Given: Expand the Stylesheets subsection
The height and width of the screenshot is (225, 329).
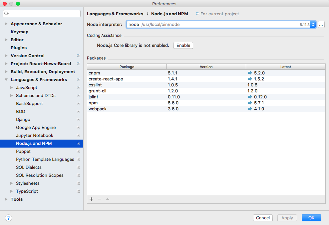Looking at the screenshot, I should [x=12, y=183].
